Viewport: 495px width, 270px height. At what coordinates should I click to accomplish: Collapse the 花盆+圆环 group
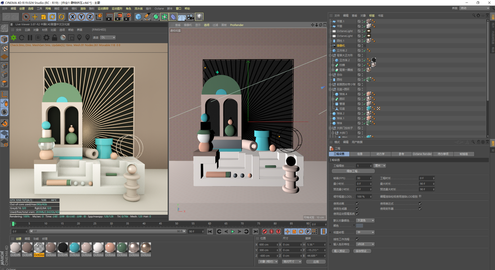coord(330,89)
